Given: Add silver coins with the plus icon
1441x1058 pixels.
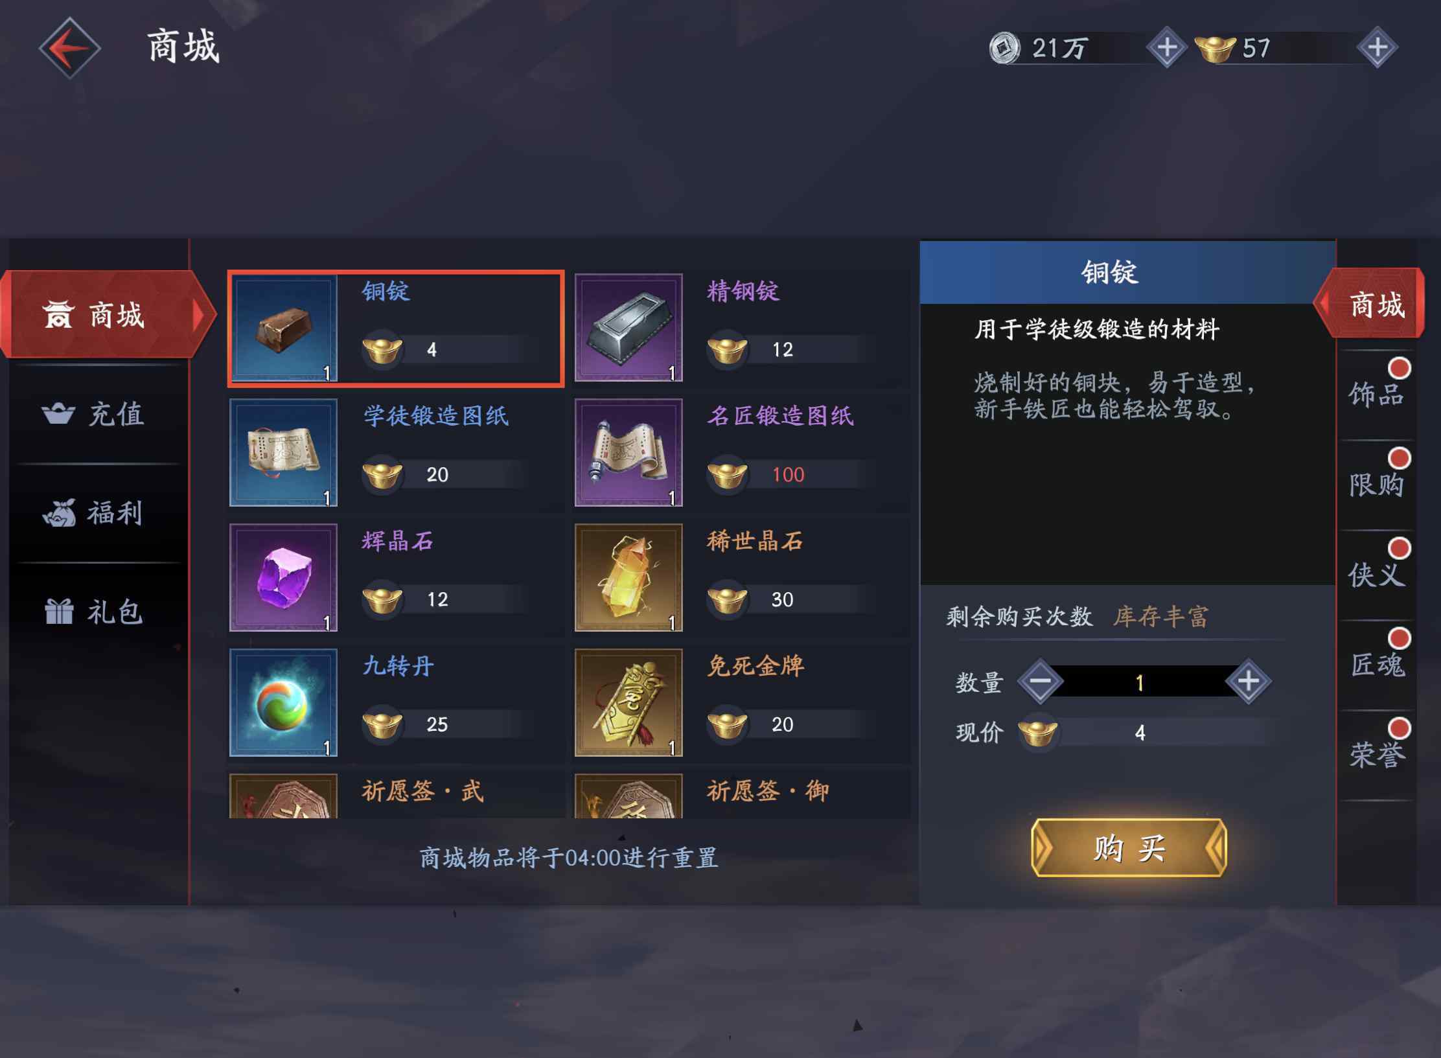Looking at the screenshot, I should [1166, 47].
